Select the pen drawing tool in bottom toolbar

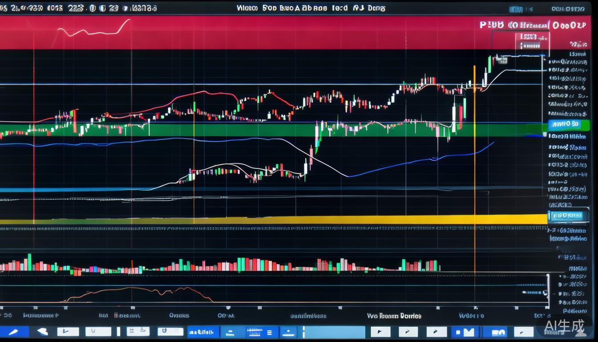click(13, 332)
